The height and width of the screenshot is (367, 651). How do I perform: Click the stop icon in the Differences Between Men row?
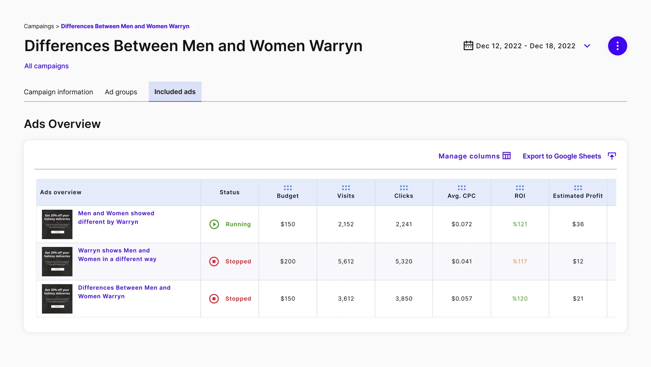[214, 299]
